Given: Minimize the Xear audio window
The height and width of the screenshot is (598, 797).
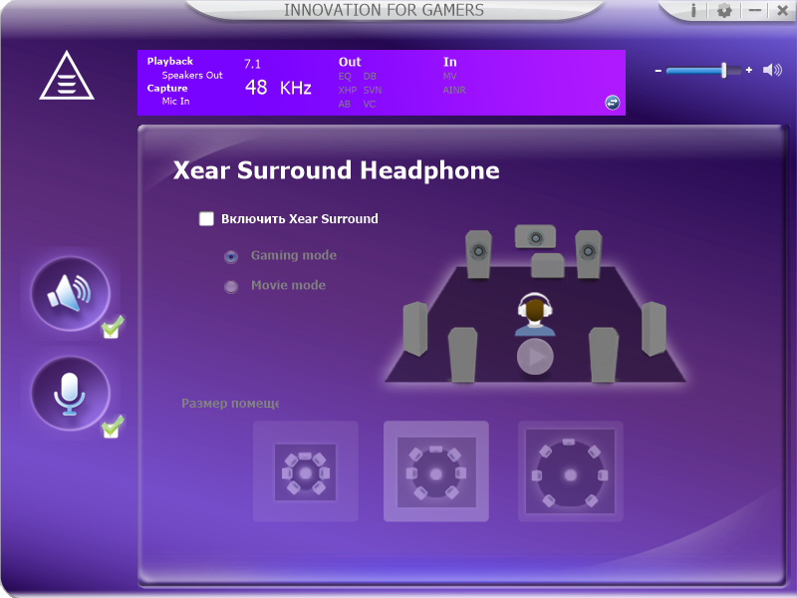Looking at the screenshot, I should point(755,10).
